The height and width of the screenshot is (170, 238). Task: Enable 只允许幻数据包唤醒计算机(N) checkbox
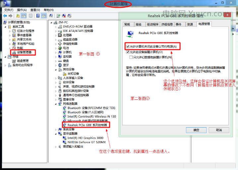[x=131, y=57]
